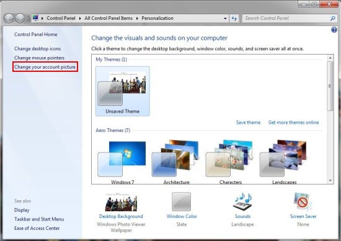Image resolution: width=341 pixels, height=241 pixels.
Task: Click the Sounds text link
Action: point(242,216)
